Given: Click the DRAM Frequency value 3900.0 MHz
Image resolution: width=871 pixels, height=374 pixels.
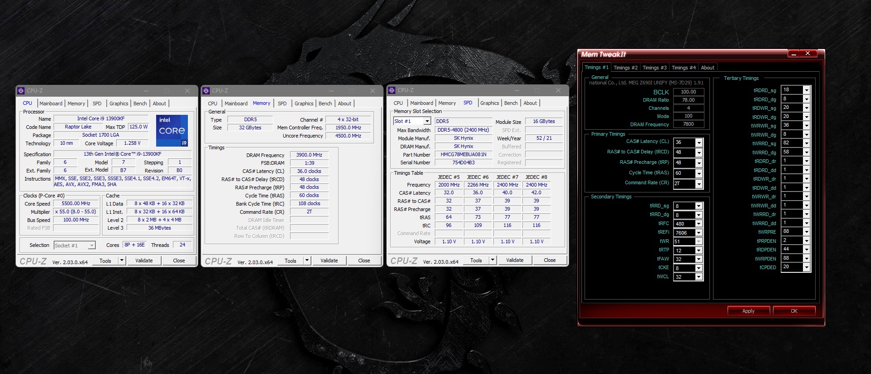Looking at the screenshot, I should [309, 155].
